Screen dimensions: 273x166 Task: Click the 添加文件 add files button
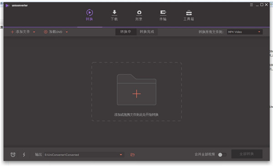coord(20,32)
